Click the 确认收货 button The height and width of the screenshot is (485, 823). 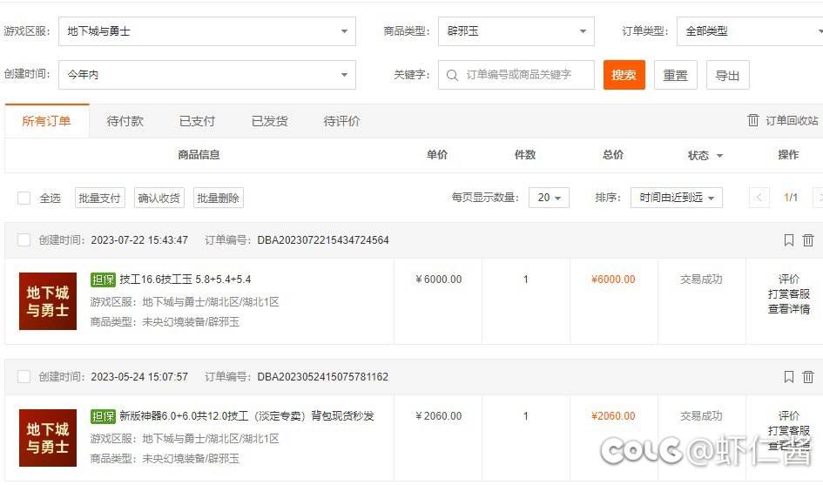[159, 198]
